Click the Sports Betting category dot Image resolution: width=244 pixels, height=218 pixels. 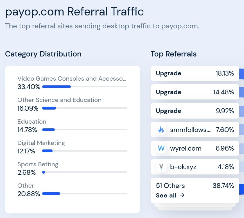pyautogui.click(x=44, y=172)
